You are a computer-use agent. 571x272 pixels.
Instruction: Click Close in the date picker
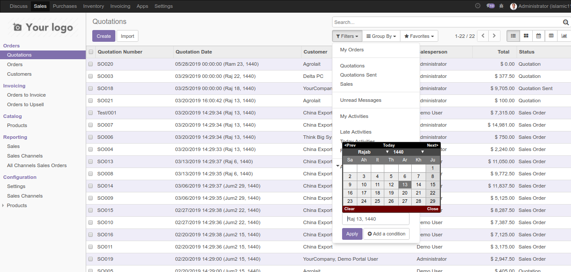[433, 209]
